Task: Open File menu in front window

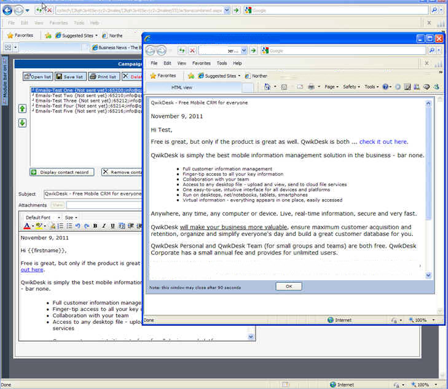Action: tap(154, 63)
